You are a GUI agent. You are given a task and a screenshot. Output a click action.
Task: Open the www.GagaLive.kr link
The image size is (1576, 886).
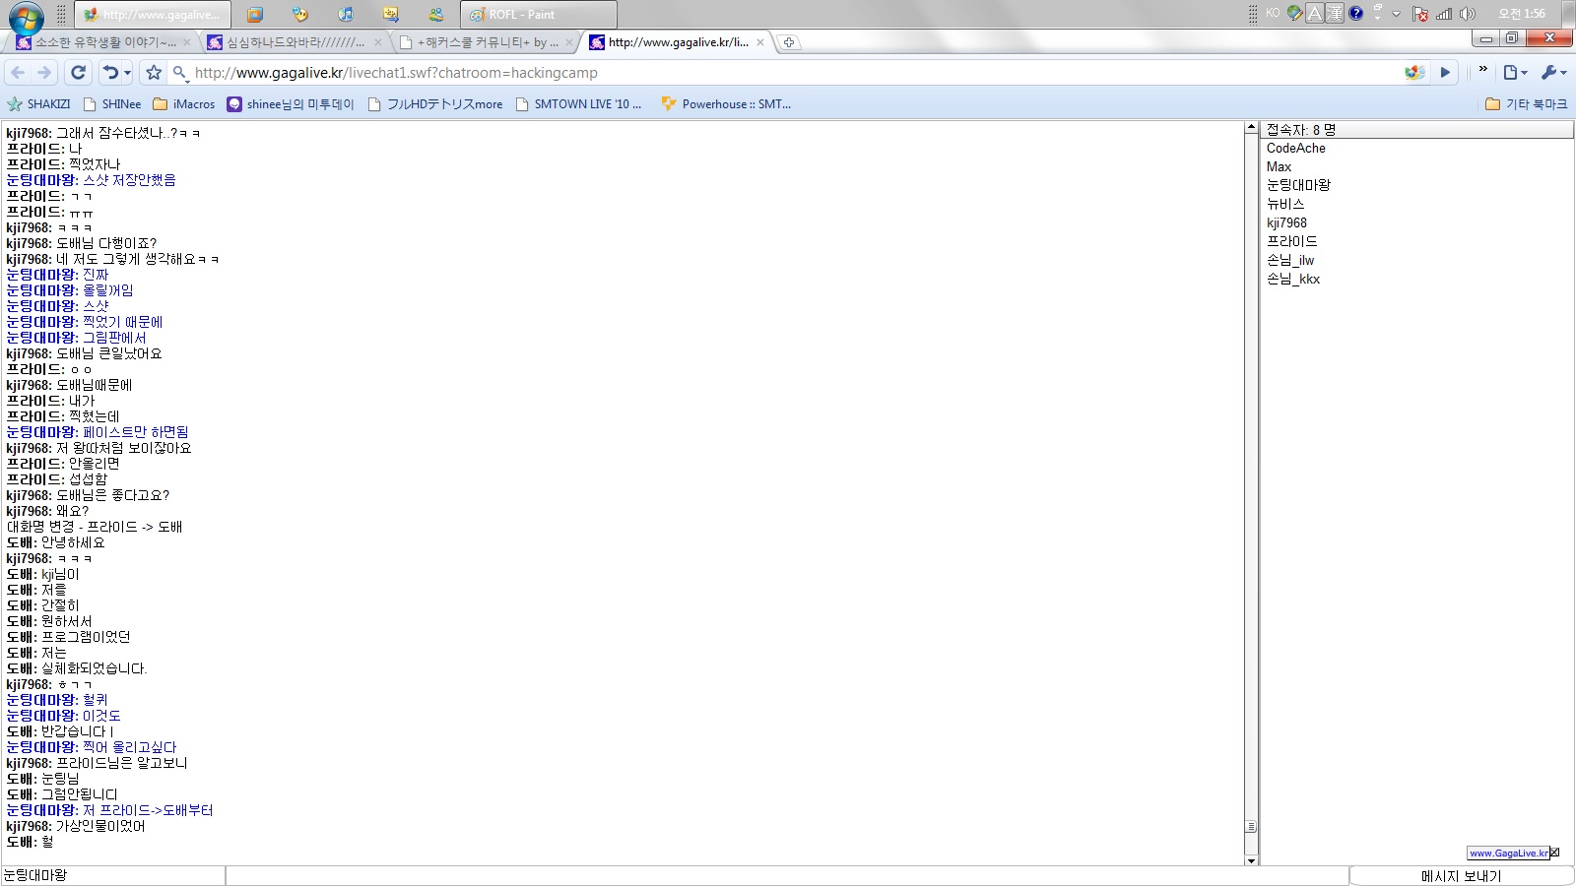(x=1508, y=853)
